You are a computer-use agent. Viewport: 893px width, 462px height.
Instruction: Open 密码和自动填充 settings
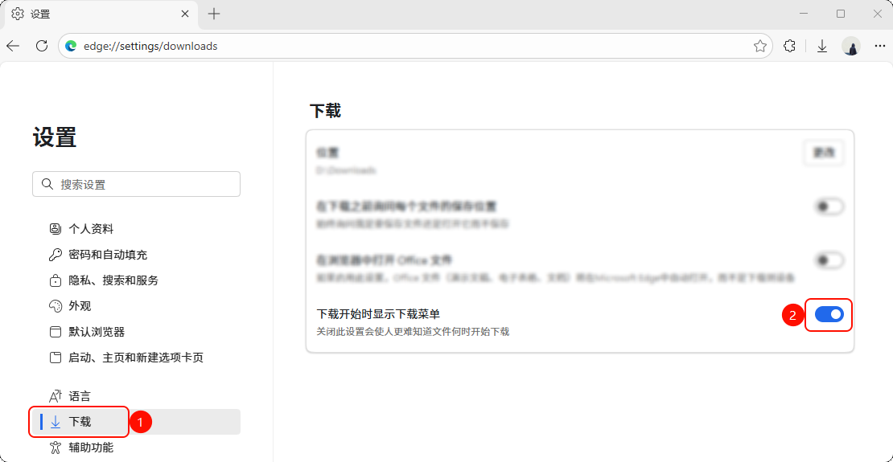pos(108,255)
